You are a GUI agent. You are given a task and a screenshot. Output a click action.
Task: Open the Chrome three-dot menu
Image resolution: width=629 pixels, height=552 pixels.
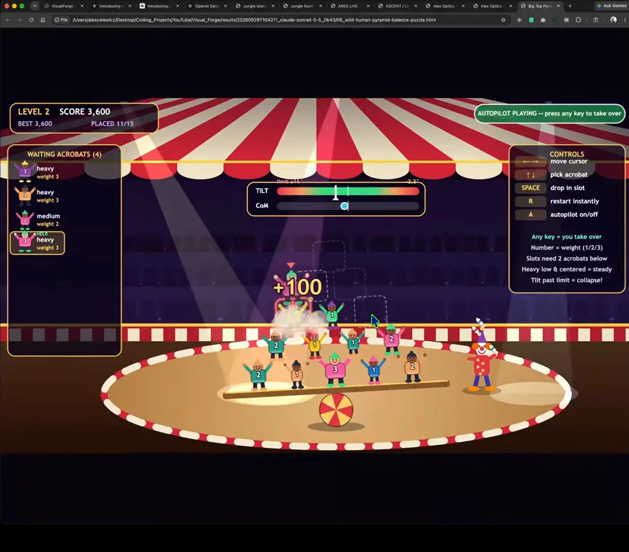click(x=625, y=20)
